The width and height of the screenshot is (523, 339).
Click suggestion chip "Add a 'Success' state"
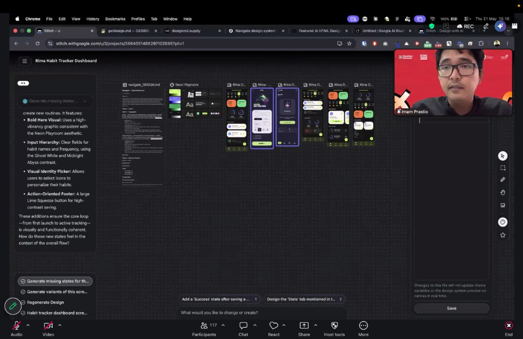(x=219, y=299)
